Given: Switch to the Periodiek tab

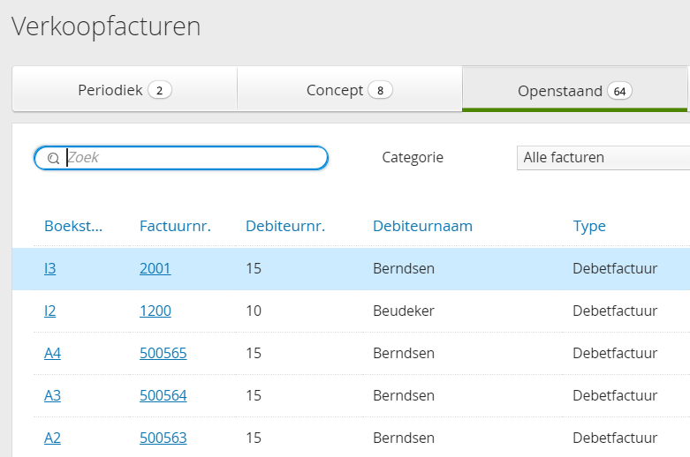Looking at the screenshot, I should (125, 90).
